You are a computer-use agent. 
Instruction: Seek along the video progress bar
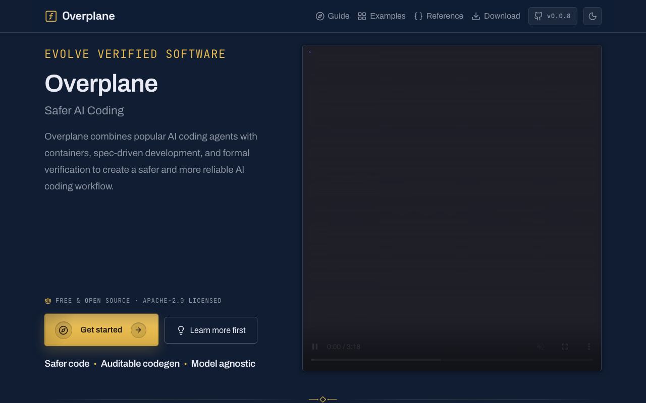point(452,360)
